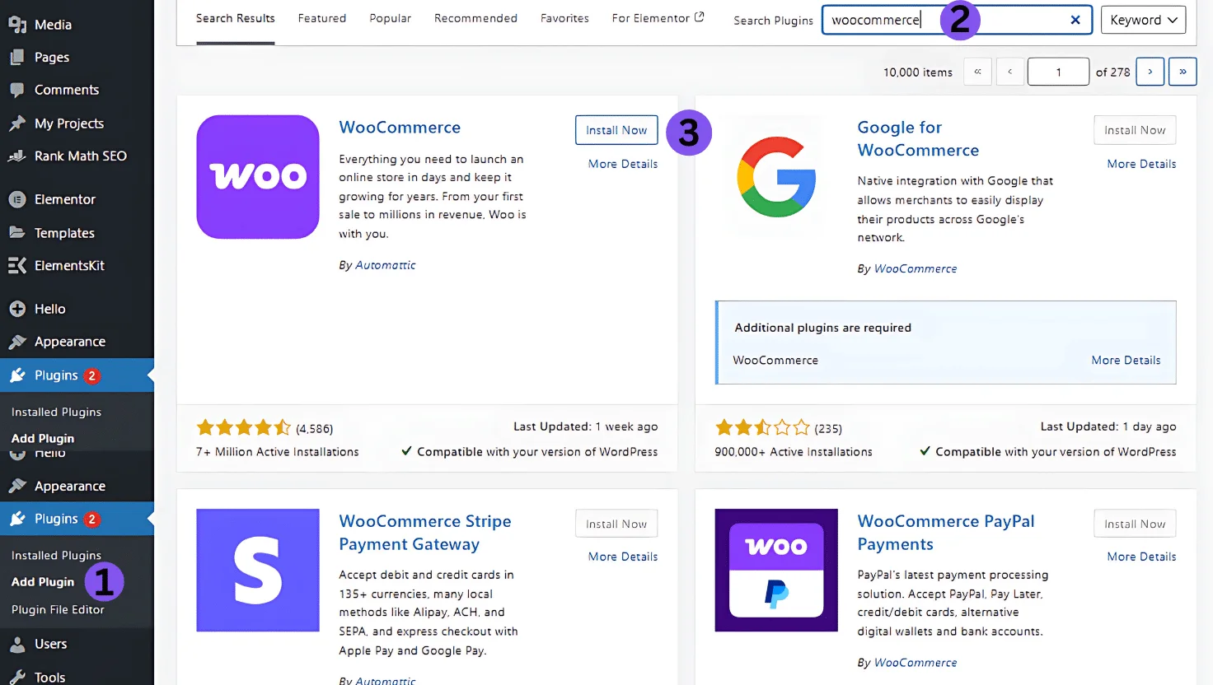Image resolution: width=1213 pixels, height=685 pixels.
Task: Open Comments via its speech bubble icon
Action: click(17, 90)
